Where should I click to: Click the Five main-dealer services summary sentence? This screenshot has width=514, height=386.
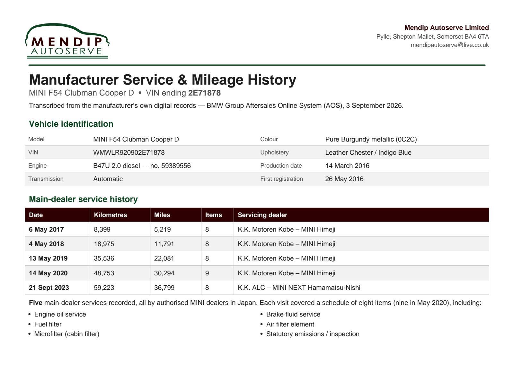pyautogui.click(x=255, y=303)
